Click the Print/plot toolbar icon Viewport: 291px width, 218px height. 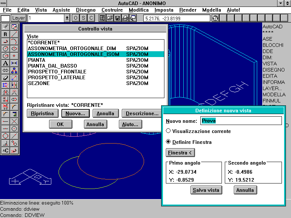click(125, 18)
